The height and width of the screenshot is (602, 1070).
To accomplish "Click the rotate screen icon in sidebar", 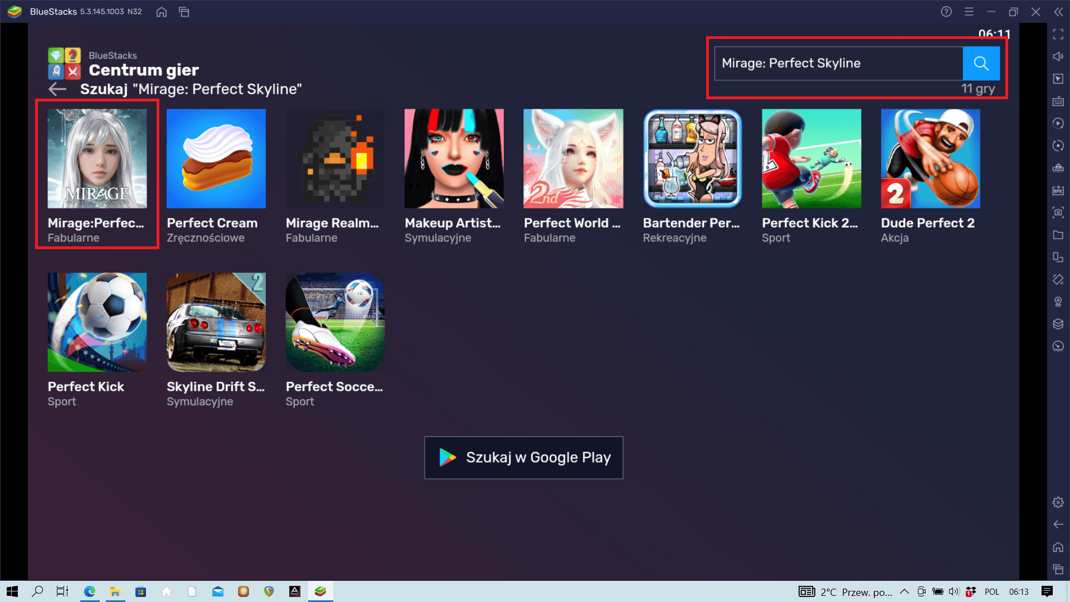I will tap(1058, 279).
